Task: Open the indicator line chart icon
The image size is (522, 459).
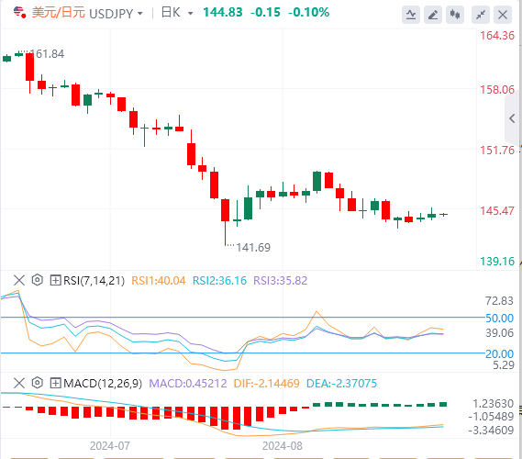Action: tap(410, 15)
